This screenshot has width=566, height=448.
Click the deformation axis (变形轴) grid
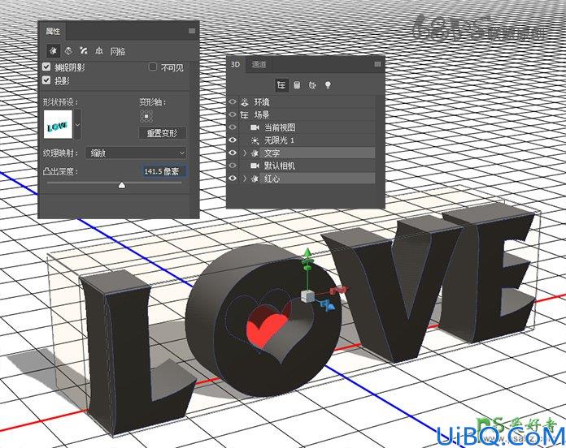click(146, 116)
